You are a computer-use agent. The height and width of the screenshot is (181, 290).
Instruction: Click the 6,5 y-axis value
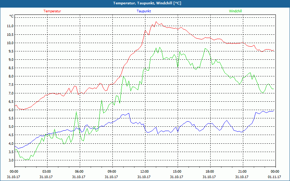(11, 102)
